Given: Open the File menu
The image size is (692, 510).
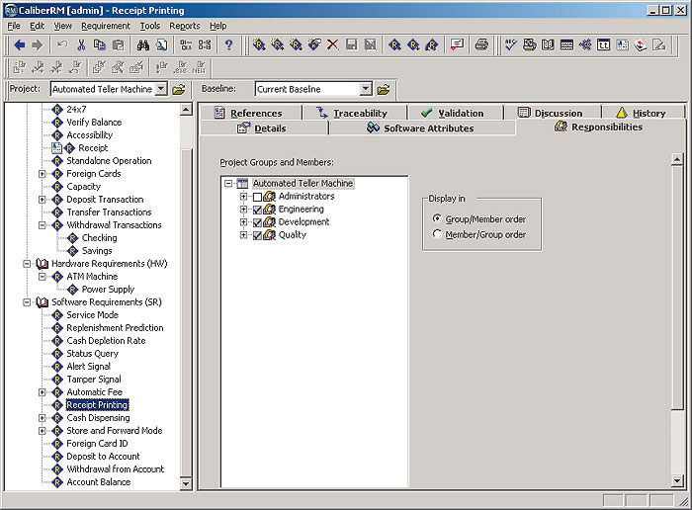Looking at the screenshot, I should coord(14,26).
